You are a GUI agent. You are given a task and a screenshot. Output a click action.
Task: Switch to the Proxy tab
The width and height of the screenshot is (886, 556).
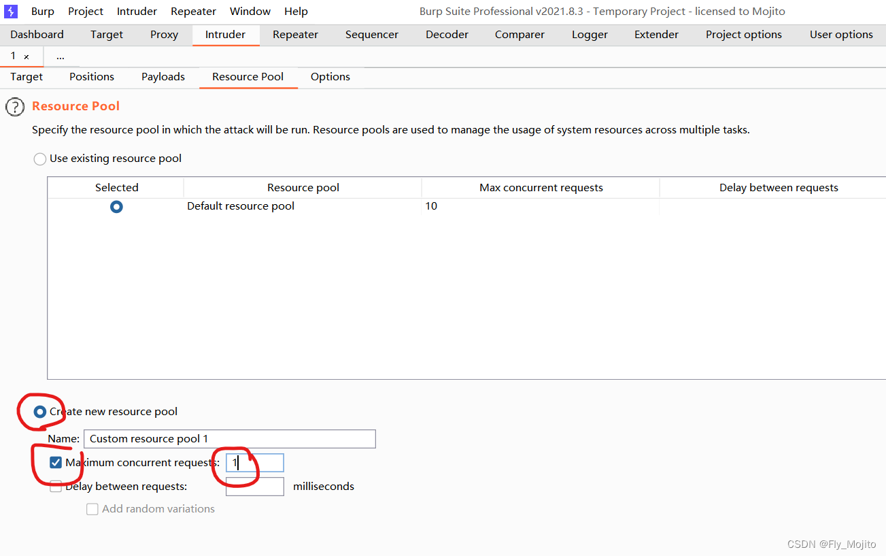pyautogui.click(x=165, y=35)
